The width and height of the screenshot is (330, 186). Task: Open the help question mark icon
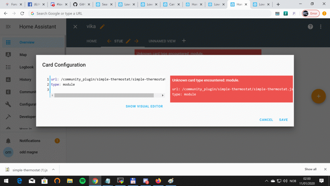pos(310,27)
